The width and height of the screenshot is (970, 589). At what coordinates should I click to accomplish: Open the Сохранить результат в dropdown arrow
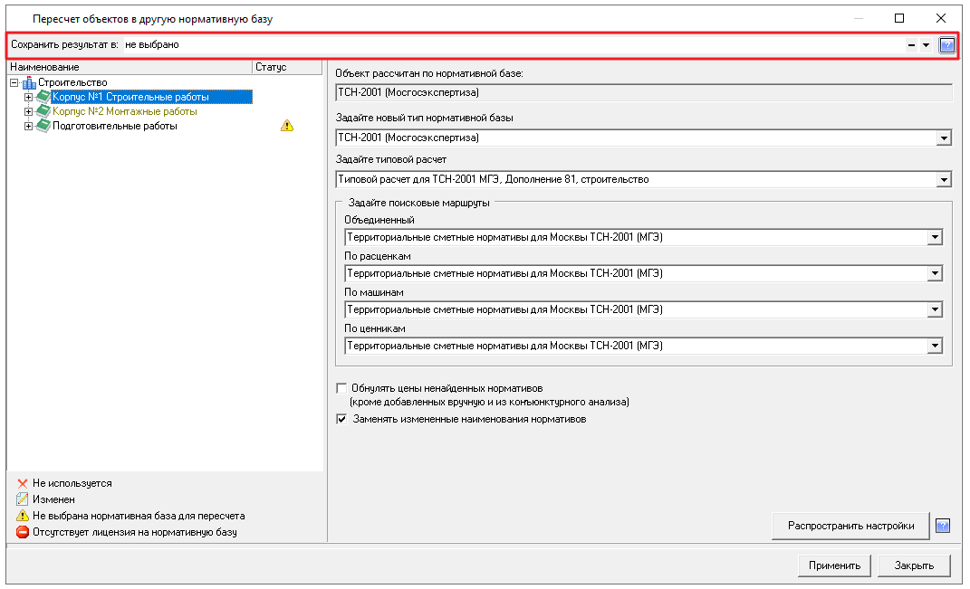926,45
